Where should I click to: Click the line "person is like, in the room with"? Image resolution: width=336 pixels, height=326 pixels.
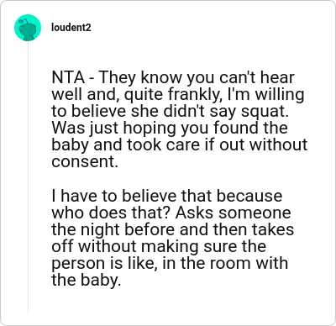point(170,264)
